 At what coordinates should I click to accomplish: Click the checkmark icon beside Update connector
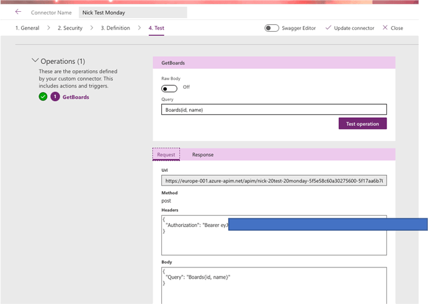328,27
